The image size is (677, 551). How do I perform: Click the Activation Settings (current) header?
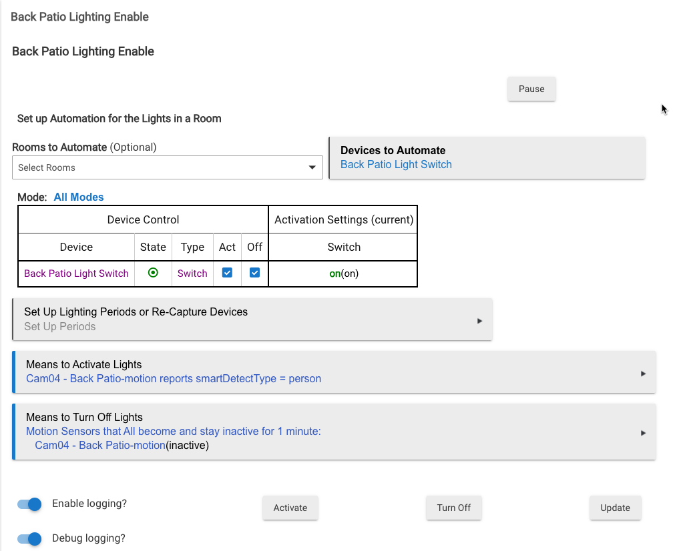click(x=344, y=219)
